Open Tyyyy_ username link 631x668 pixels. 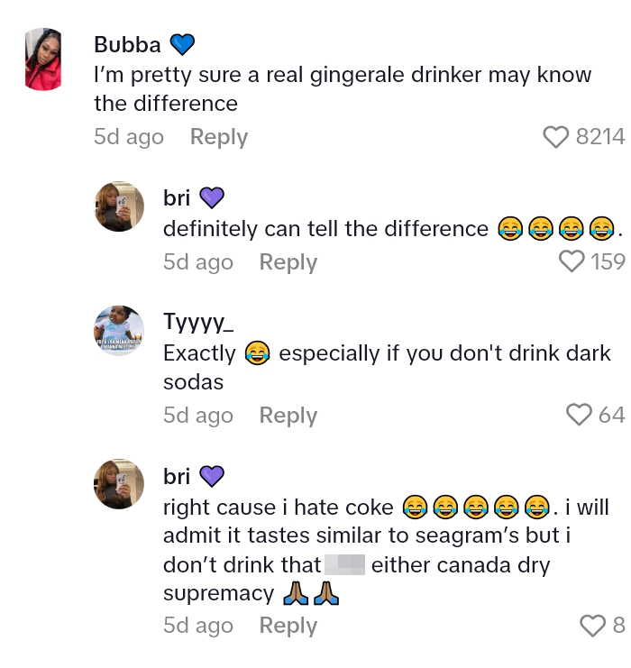pos(198,321)
